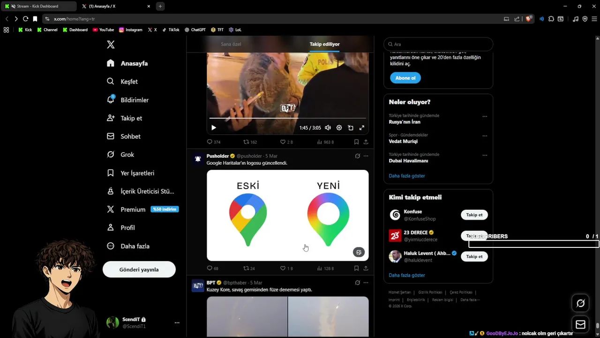Open more options for Vedat Muriqi trend

[x=485, y=136]
